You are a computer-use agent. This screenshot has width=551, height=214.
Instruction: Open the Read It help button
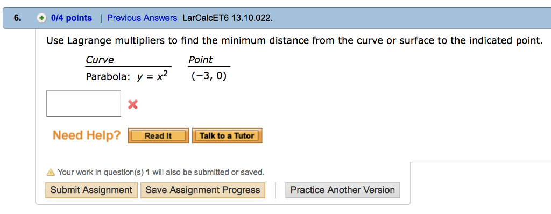(158, 135)
